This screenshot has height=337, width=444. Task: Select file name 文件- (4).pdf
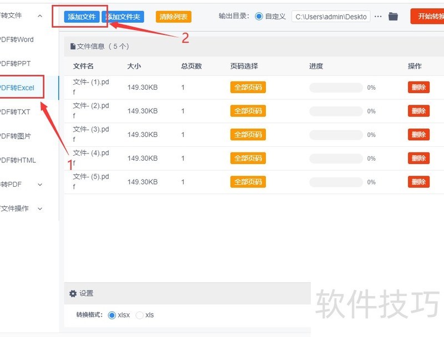[x=91, y=158]
